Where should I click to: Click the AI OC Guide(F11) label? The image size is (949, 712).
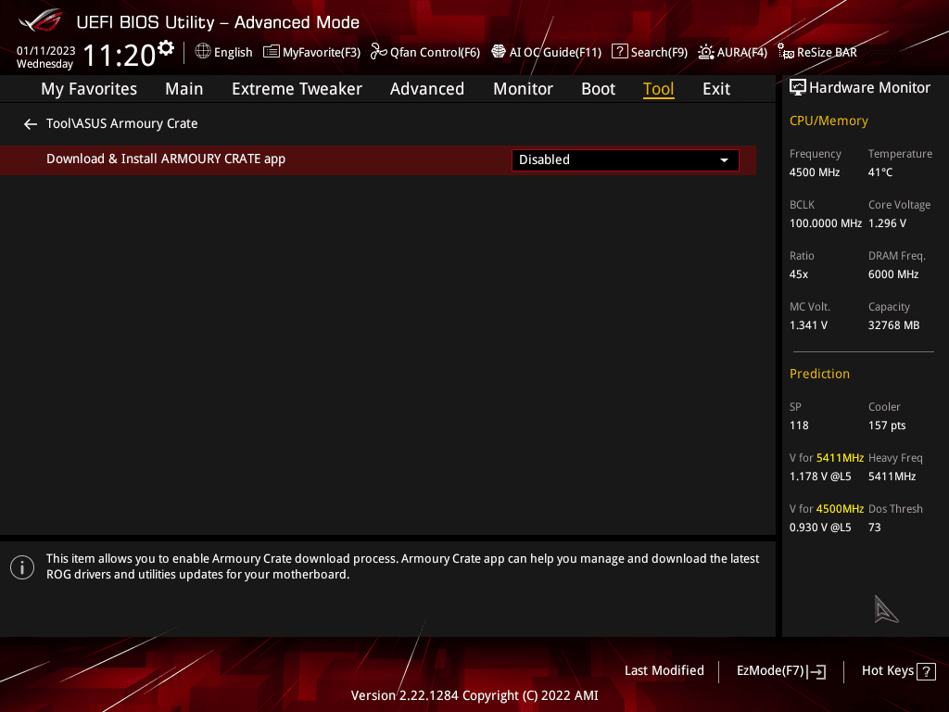pyautogui.click(x=555, y=53)
